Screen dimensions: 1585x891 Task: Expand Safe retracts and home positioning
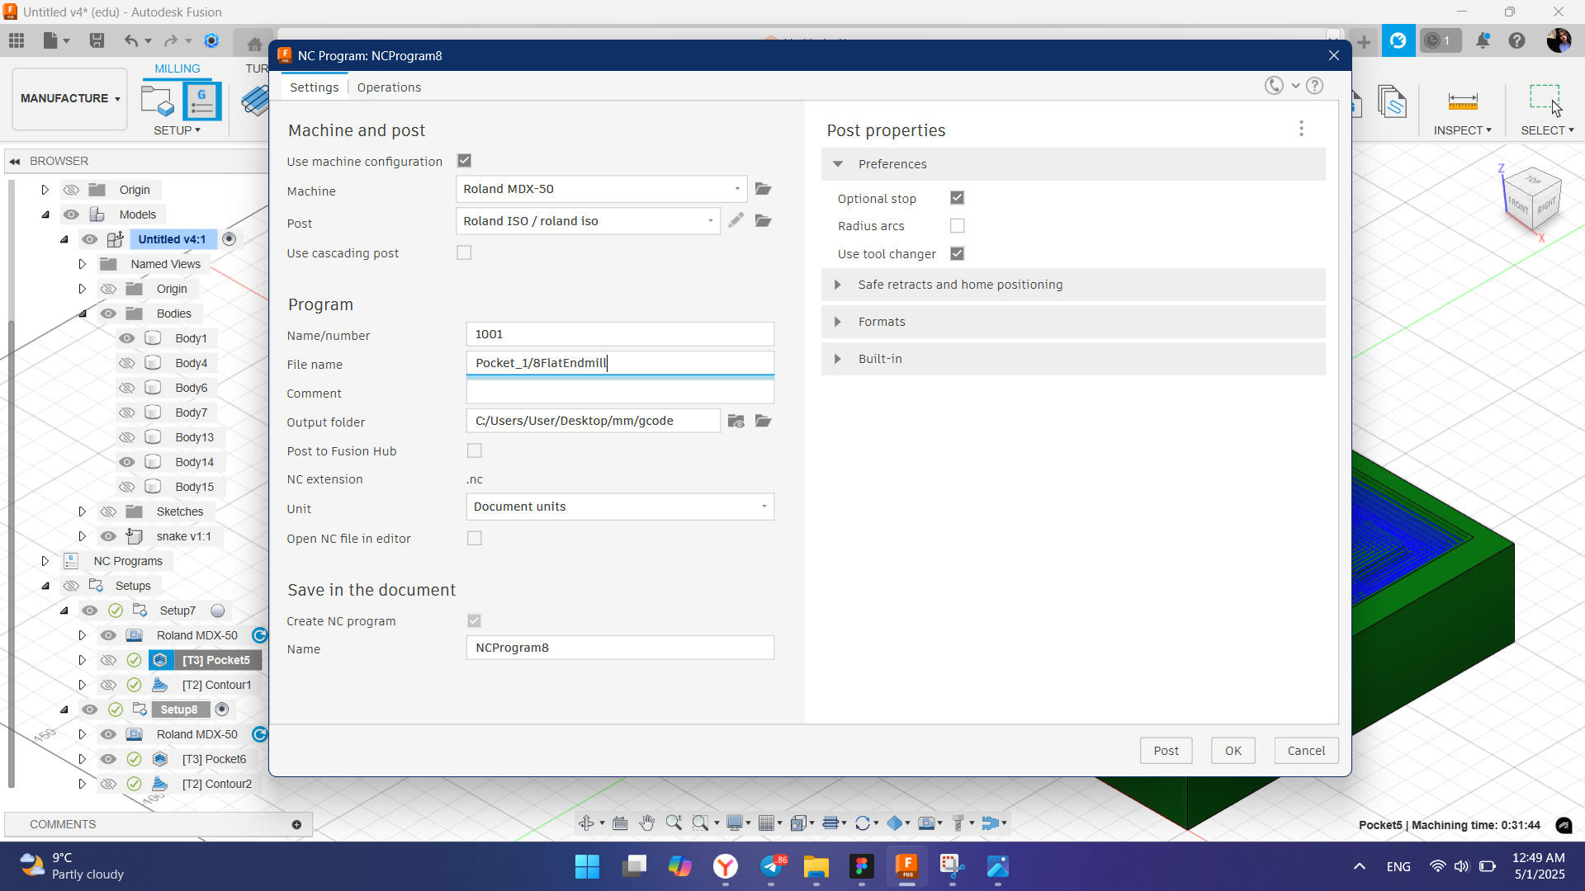838,285
